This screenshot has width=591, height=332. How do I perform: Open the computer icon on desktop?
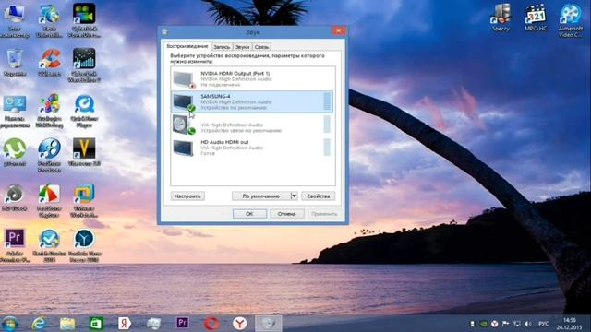[x=15, y=20]
